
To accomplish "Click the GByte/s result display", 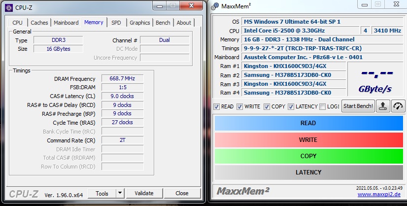I will coord(375,79).
